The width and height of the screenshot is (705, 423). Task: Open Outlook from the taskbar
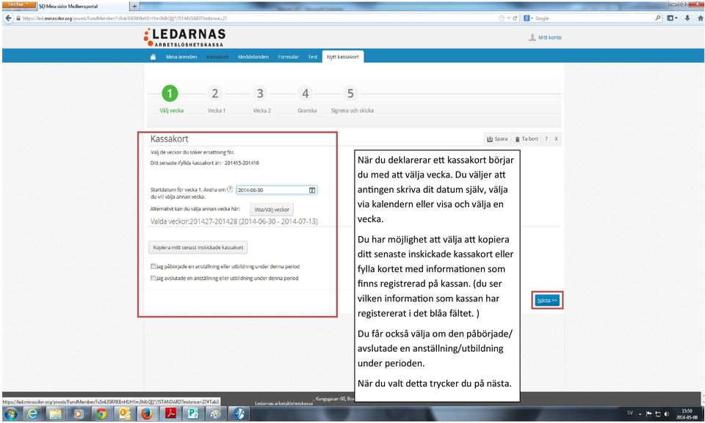click(124, 413)
